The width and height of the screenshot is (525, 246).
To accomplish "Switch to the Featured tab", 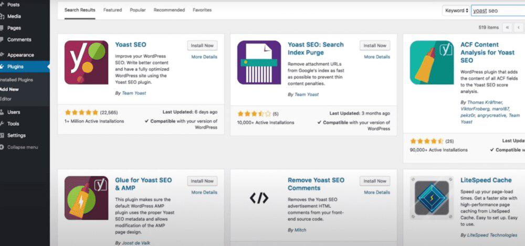I will pyautogui.click(x=112, y=10).
